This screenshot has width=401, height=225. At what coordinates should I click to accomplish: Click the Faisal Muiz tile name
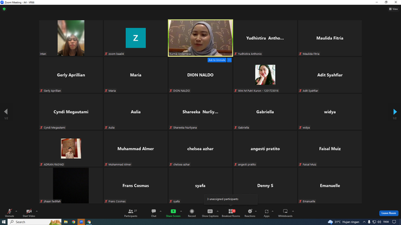click(x=330, y=149)
